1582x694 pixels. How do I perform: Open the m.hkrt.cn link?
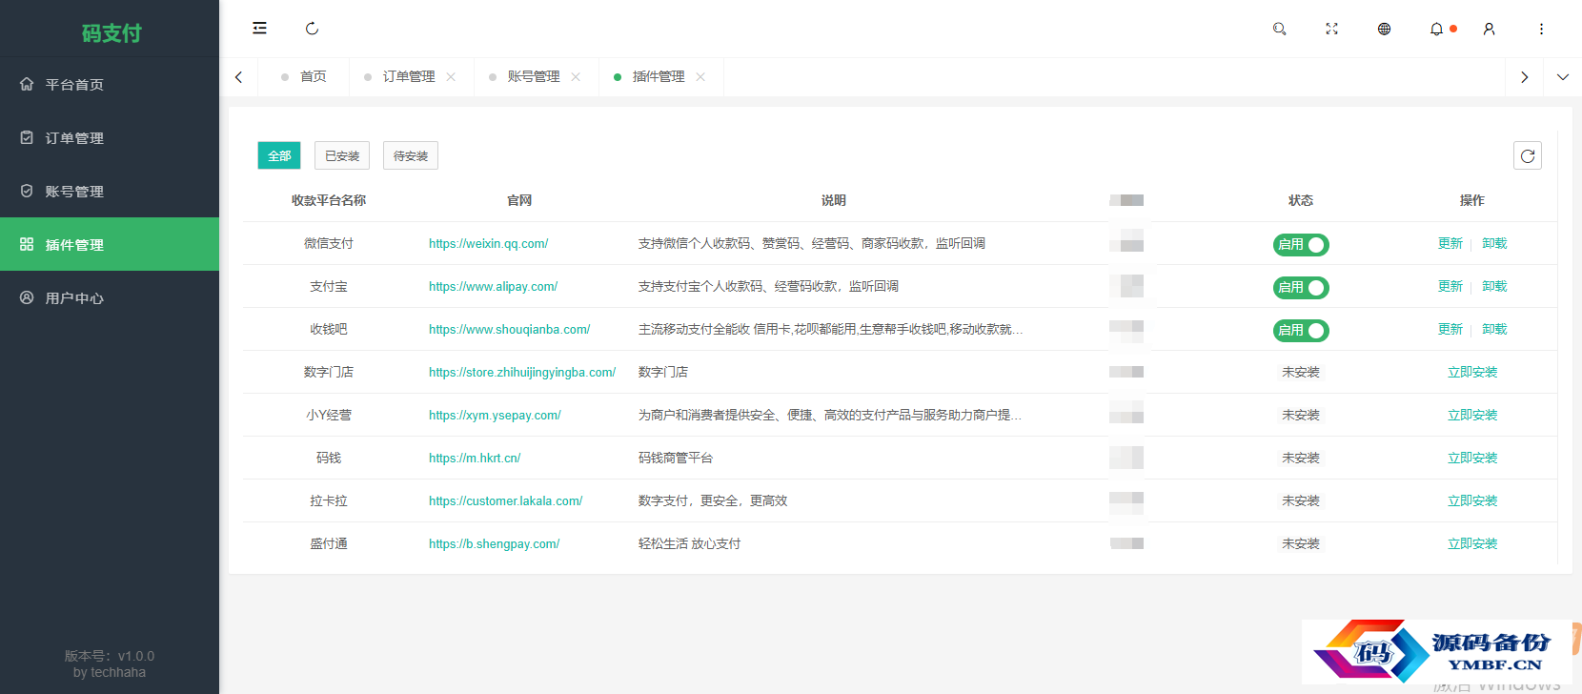475,458
